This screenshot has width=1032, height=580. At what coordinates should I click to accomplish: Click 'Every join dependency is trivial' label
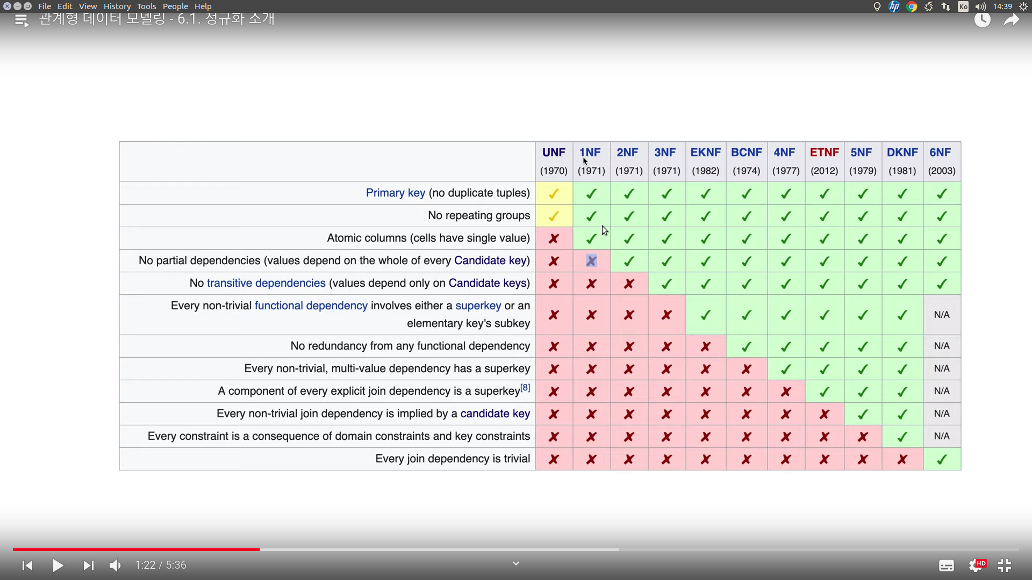pyautogui.click(x=453, y=459)
